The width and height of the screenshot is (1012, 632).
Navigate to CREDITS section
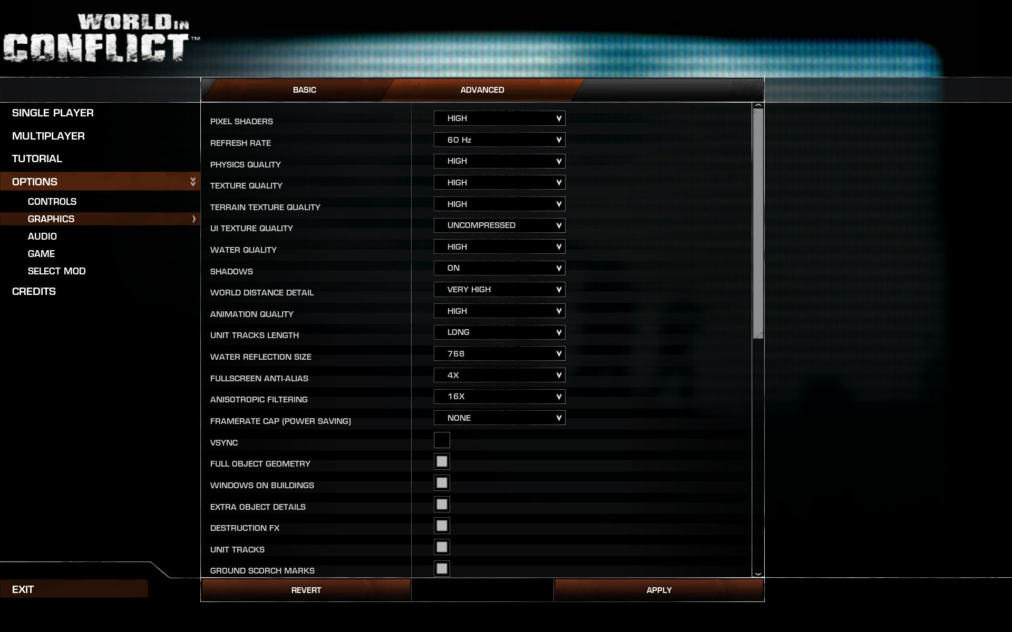(34, 291)
